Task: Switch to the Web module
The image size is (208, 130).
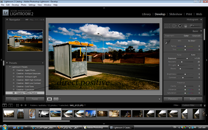Action: [x=199, y=14]
